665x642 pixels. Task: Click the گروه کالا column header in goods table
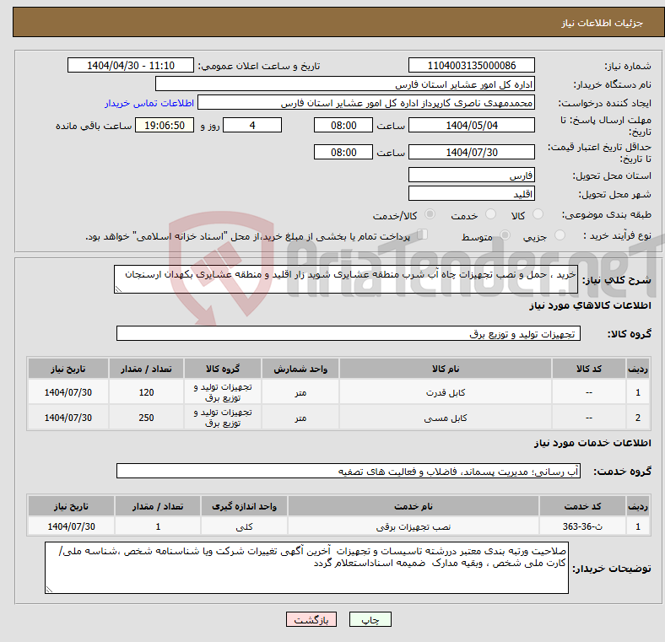click(223, 369)
